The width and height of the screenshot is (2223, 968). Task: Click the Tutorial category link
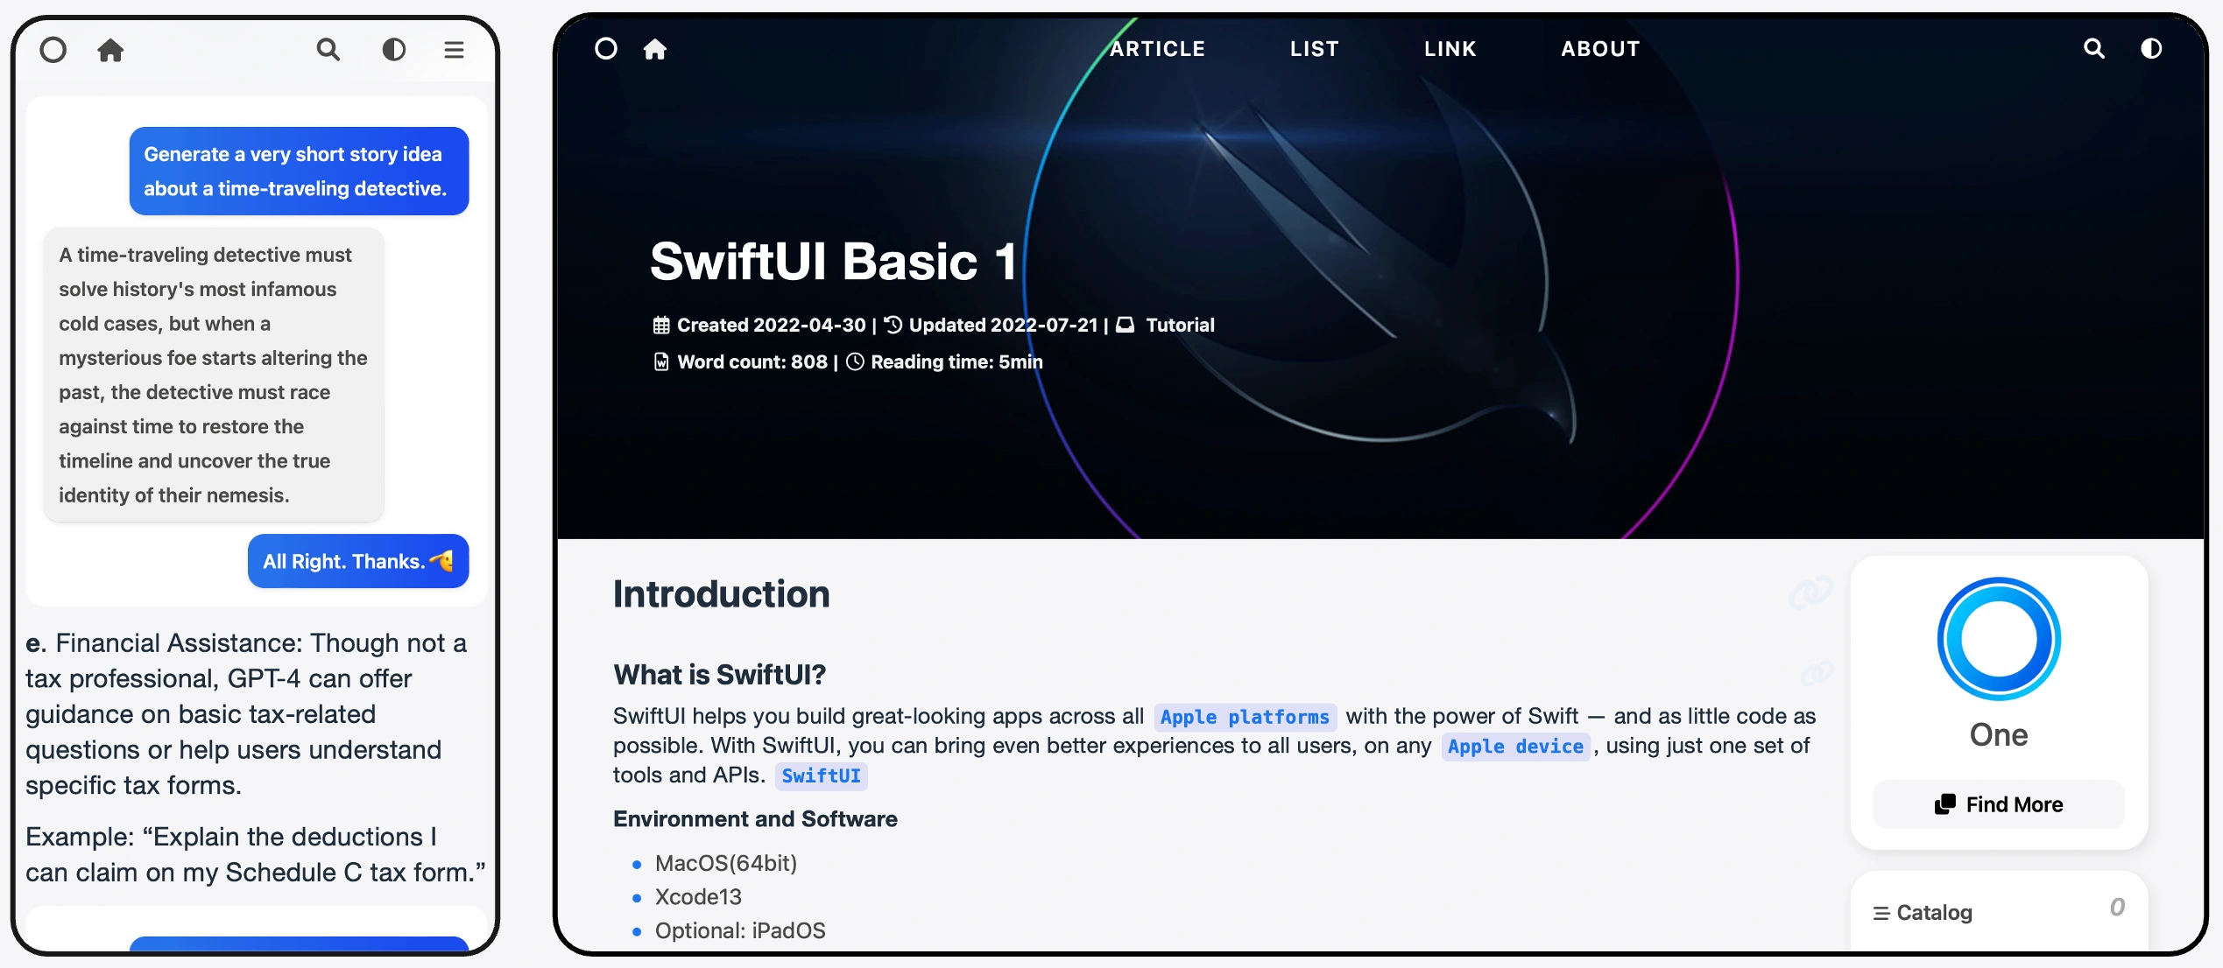(x=1179, y=326)
